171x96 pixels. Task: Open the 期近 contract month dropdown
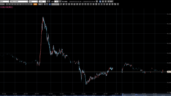(x=33, y=2)
